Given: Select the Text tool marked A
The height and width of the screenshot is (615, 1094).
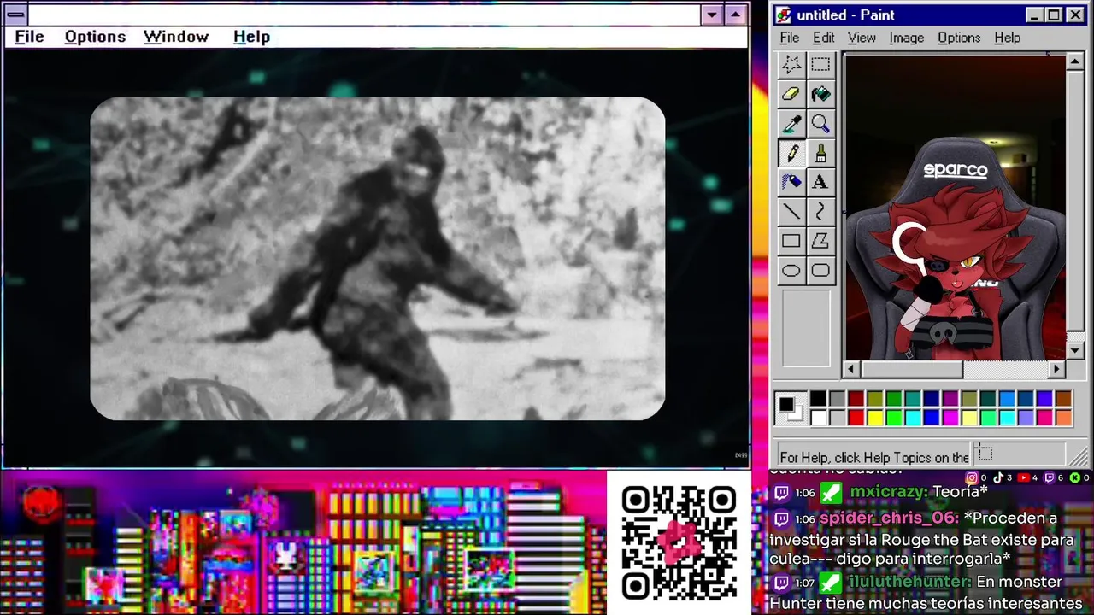Looking at the screenshot, I should (x=820, y=182).
